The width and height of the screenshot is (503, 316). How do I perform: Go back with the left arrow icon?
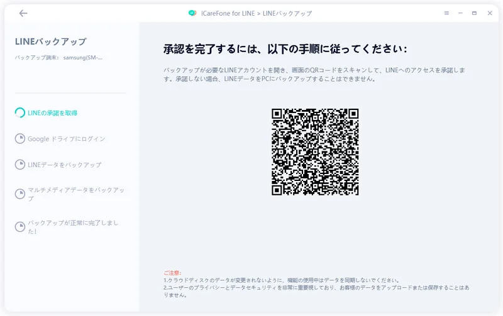23,13
